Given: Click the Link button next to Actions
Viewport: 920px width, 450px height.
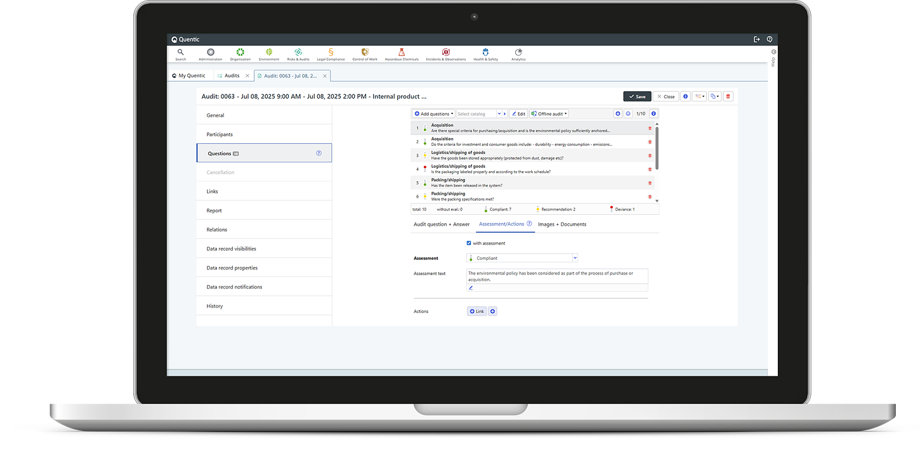Looking at the screenshot, I should click(x=476, y=311).
